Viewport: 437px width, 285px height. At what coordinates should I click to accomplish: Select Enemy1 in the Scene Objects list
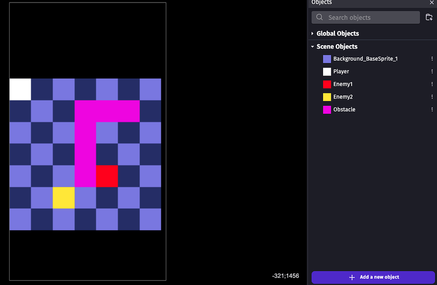point(344,84)
